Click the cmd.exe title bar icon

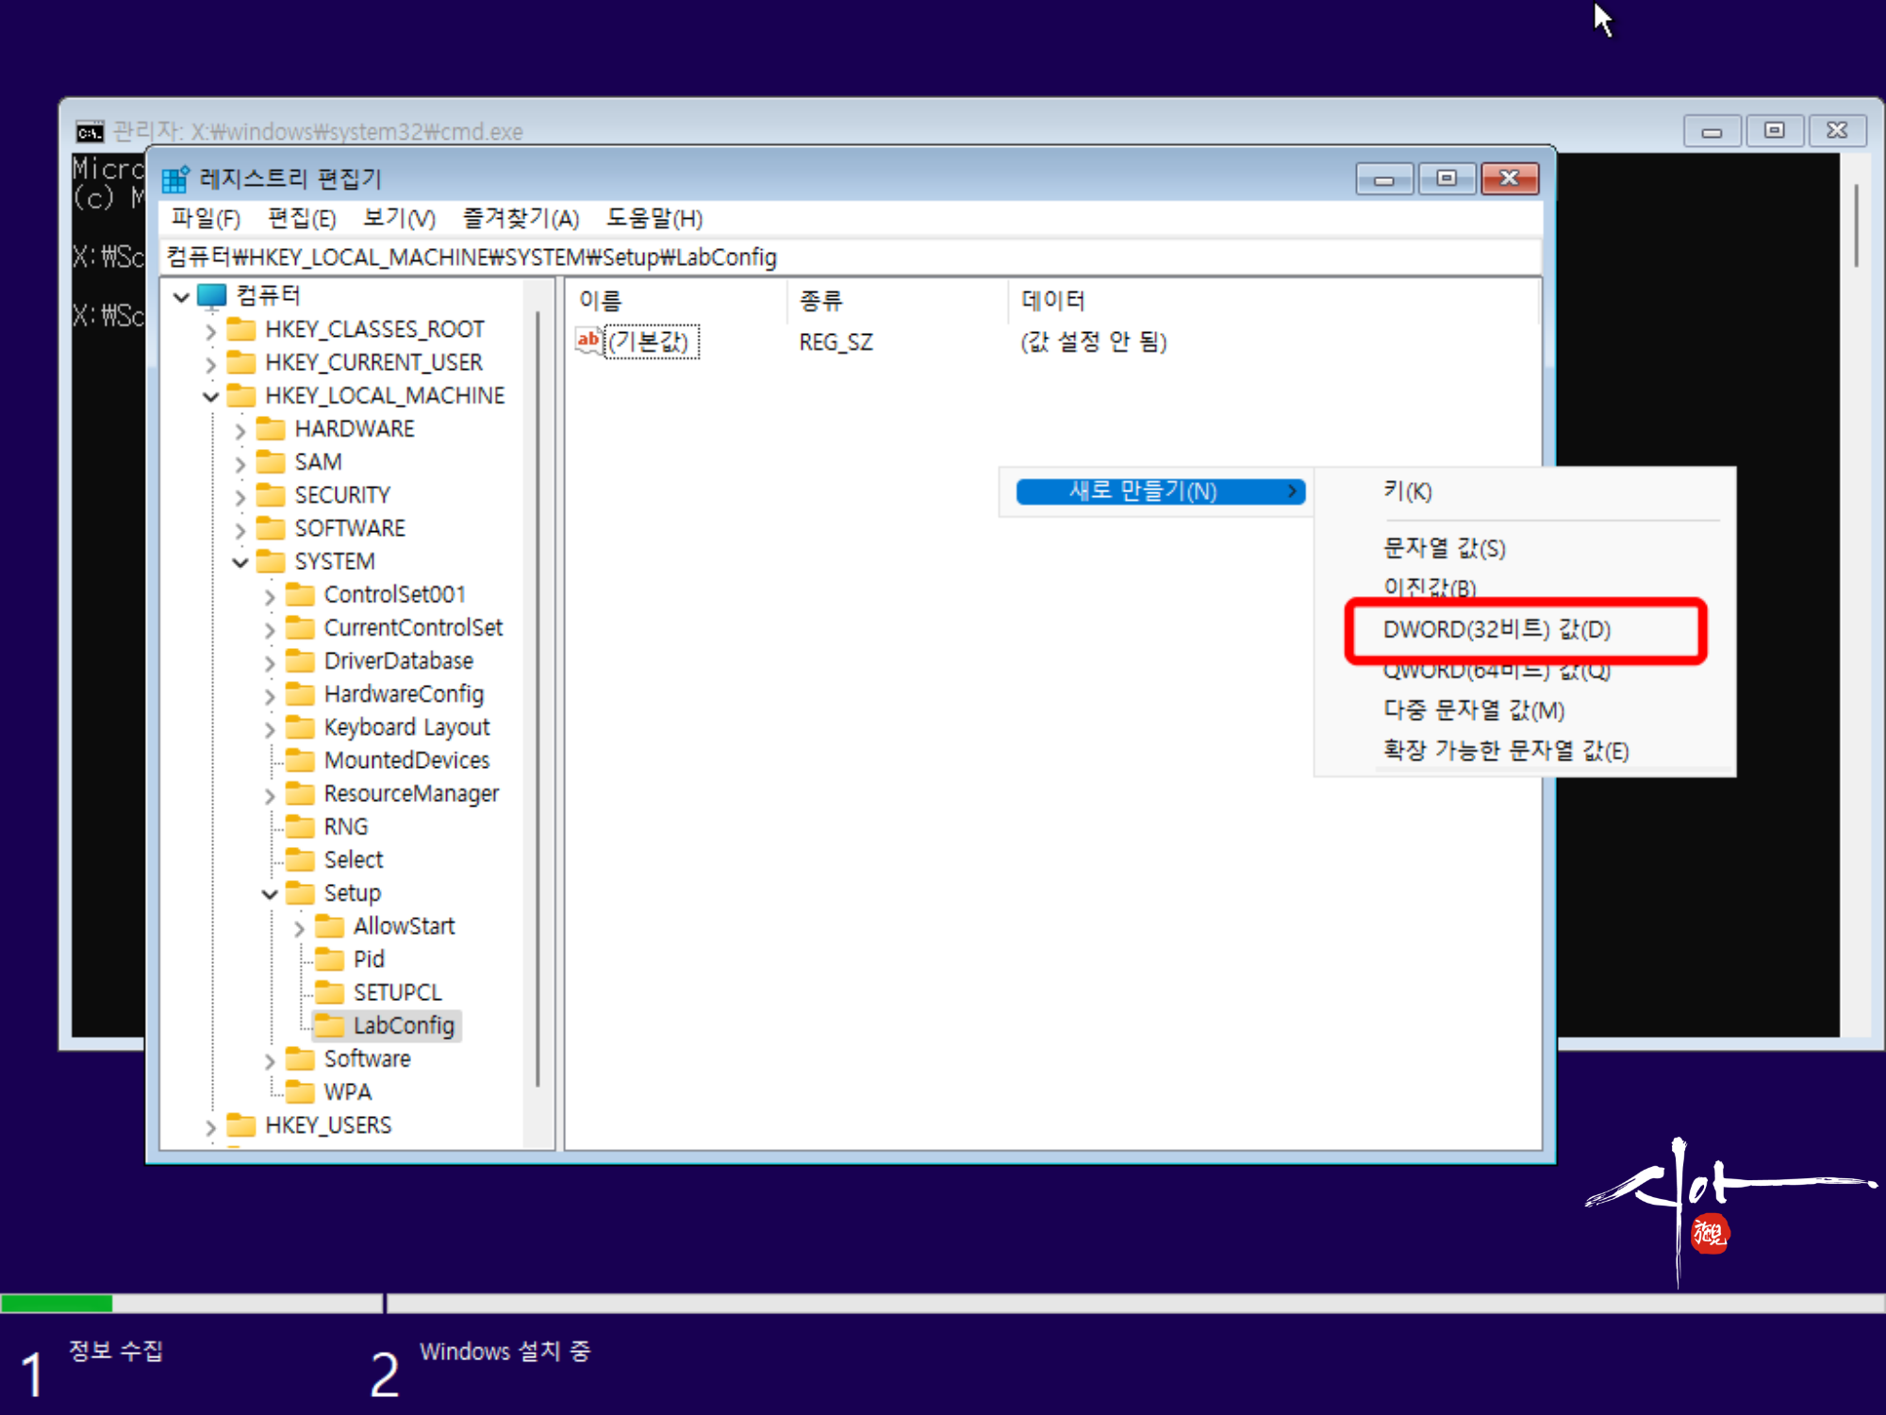pos(91,132)
